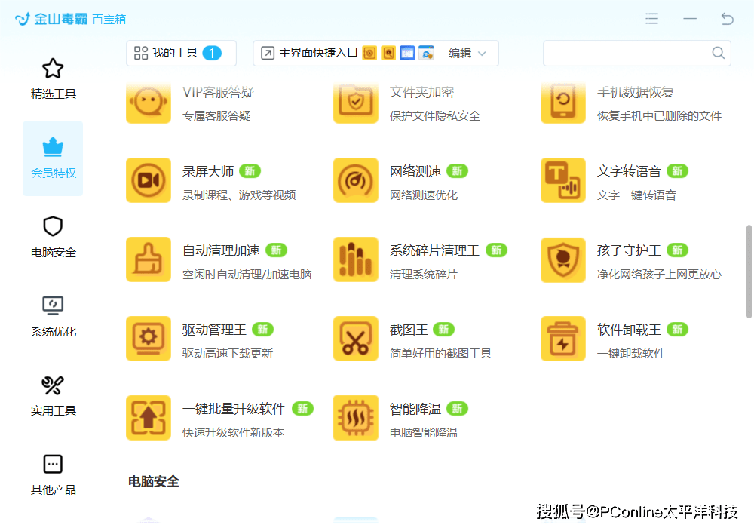Click the 智能降温 title text
This screenshot has height=528, width=754.
pos(415,409)
